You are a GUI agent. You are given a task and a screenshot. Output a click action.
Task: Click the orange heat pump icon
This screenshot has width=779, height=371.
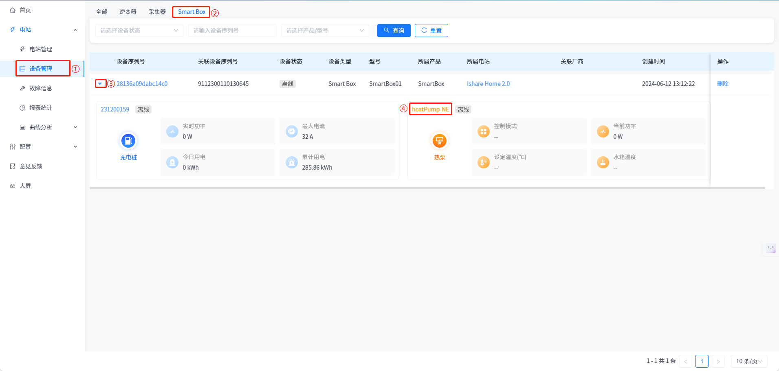[x=439, y=141]
